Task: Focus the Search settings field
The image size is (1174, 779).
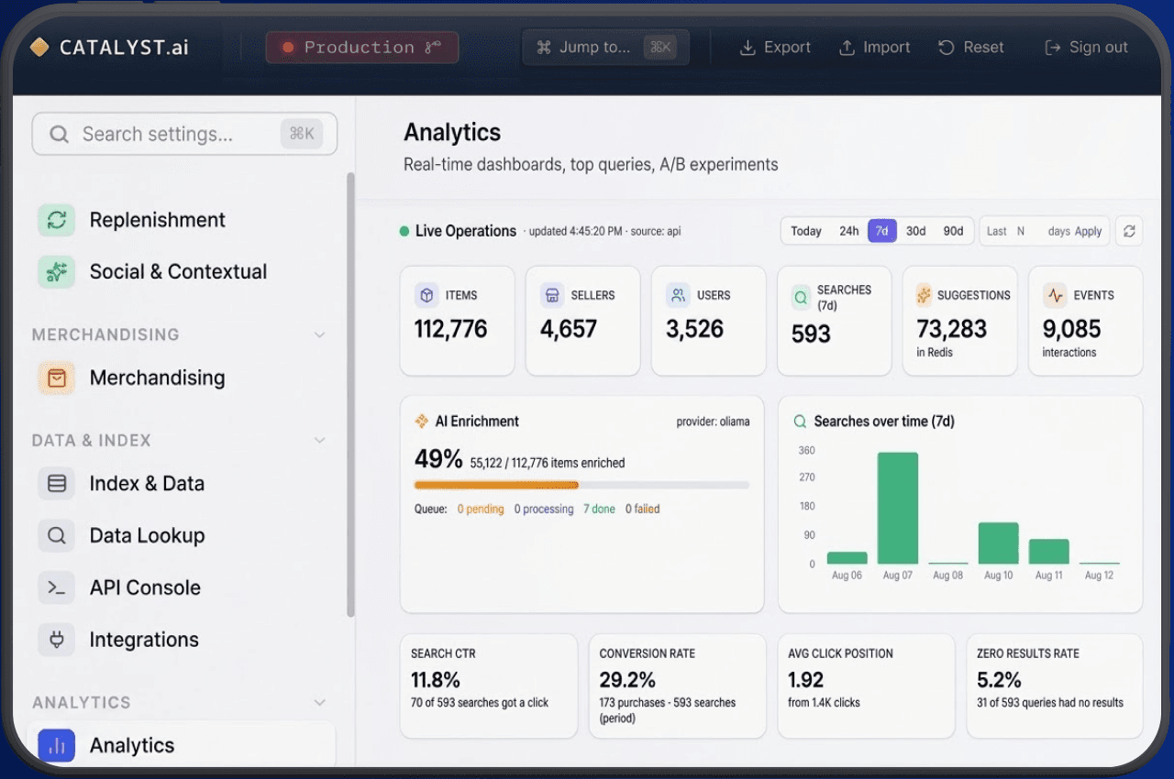Action: (x=184, y=134)
